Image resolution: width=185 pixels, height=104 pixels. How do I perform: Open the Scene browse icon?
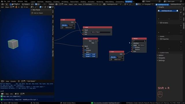[144, 1]
